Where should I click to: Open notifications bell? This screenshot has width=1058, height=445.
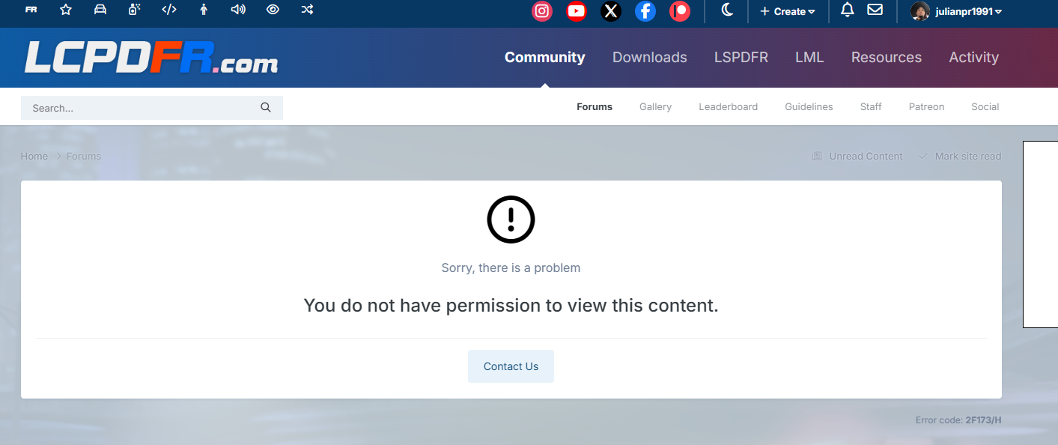pyautogui.click(x=848, y=10)
